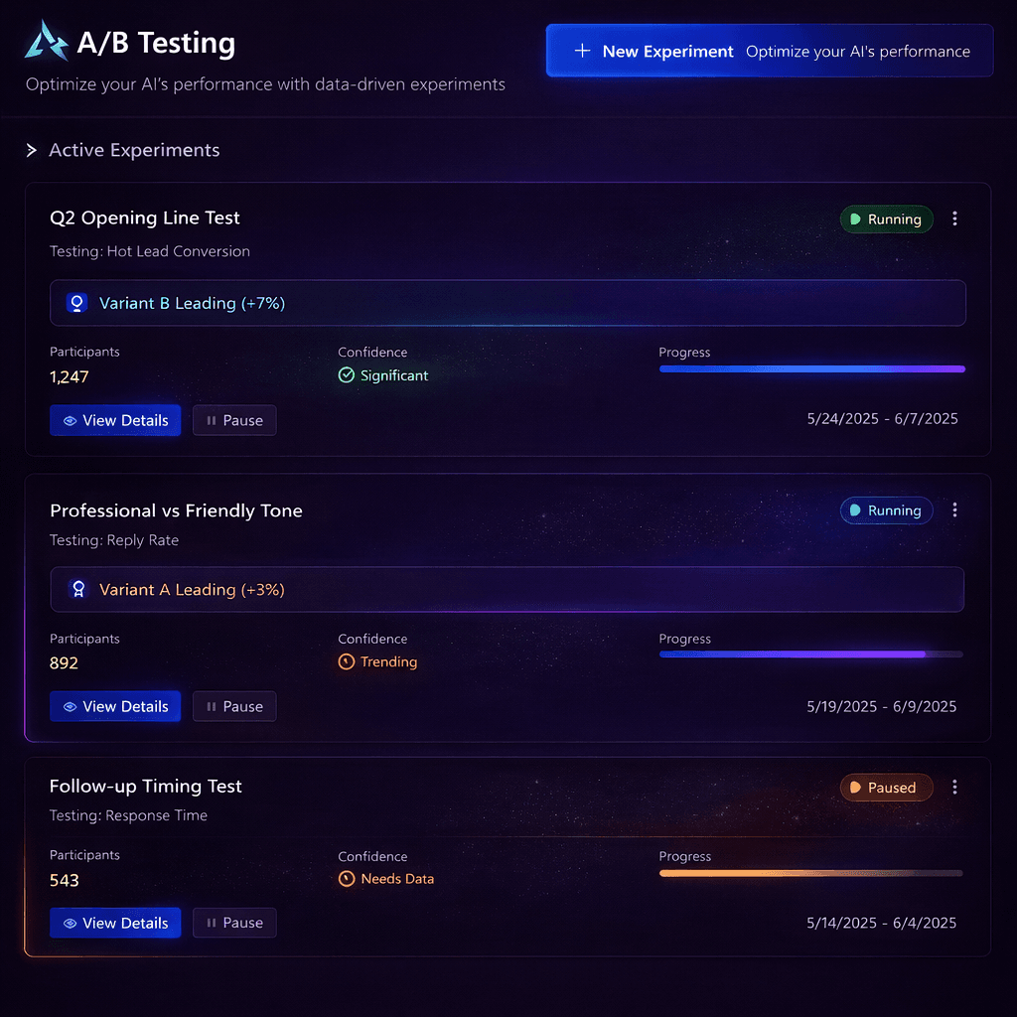The image size is (1017, 1017).
Task: Click the Variant B Leading banner
Action: tap(508, 302)
